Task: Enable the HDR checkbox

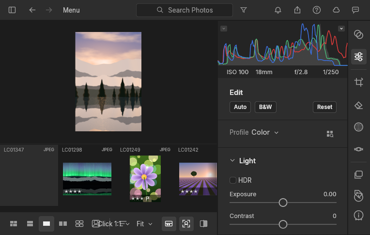Action: pos(232,180)
